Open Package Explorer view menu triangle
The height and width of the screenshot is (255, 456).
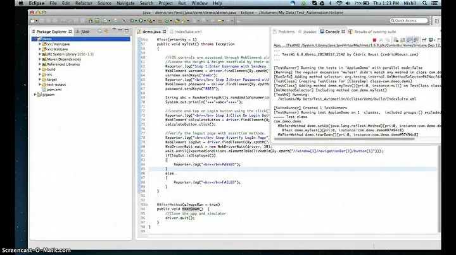[x=114, y=30]
